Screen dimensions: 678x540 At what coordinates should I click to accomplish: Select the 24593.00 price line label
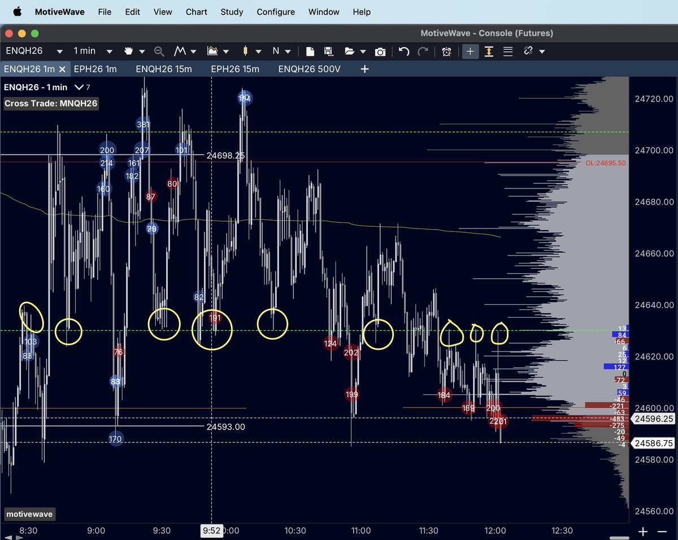coord(225,427)
